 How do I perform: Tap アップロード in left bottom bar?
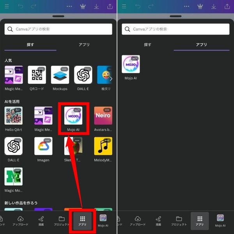20,221
